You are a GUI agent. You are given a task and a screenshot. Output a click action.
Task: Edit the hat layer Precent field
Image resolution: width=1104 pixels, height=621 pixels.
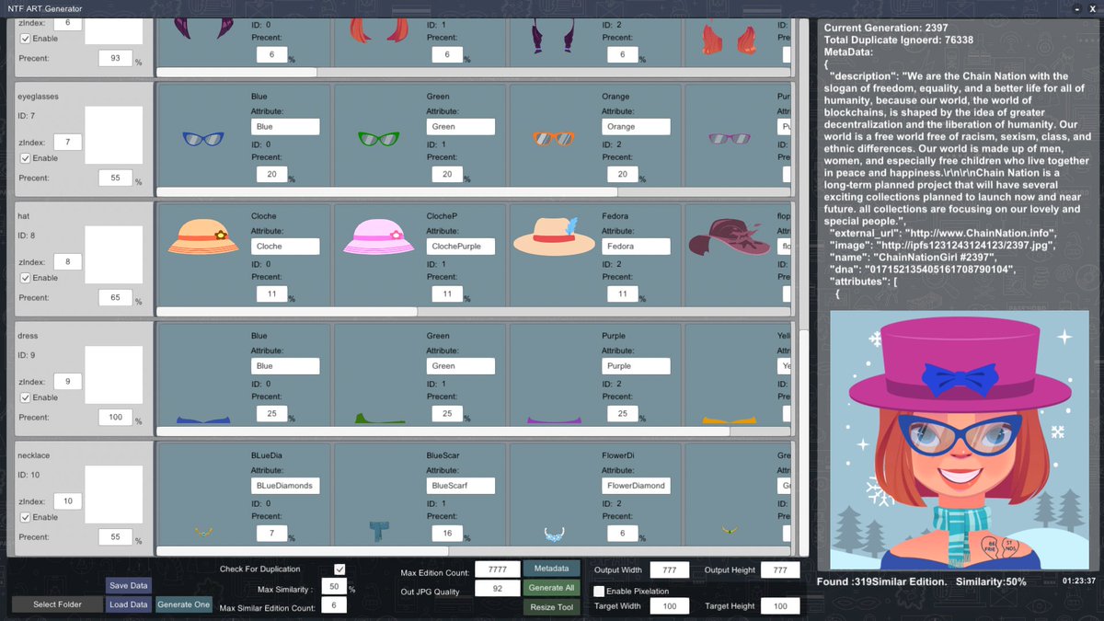click(x=115, y=298)
